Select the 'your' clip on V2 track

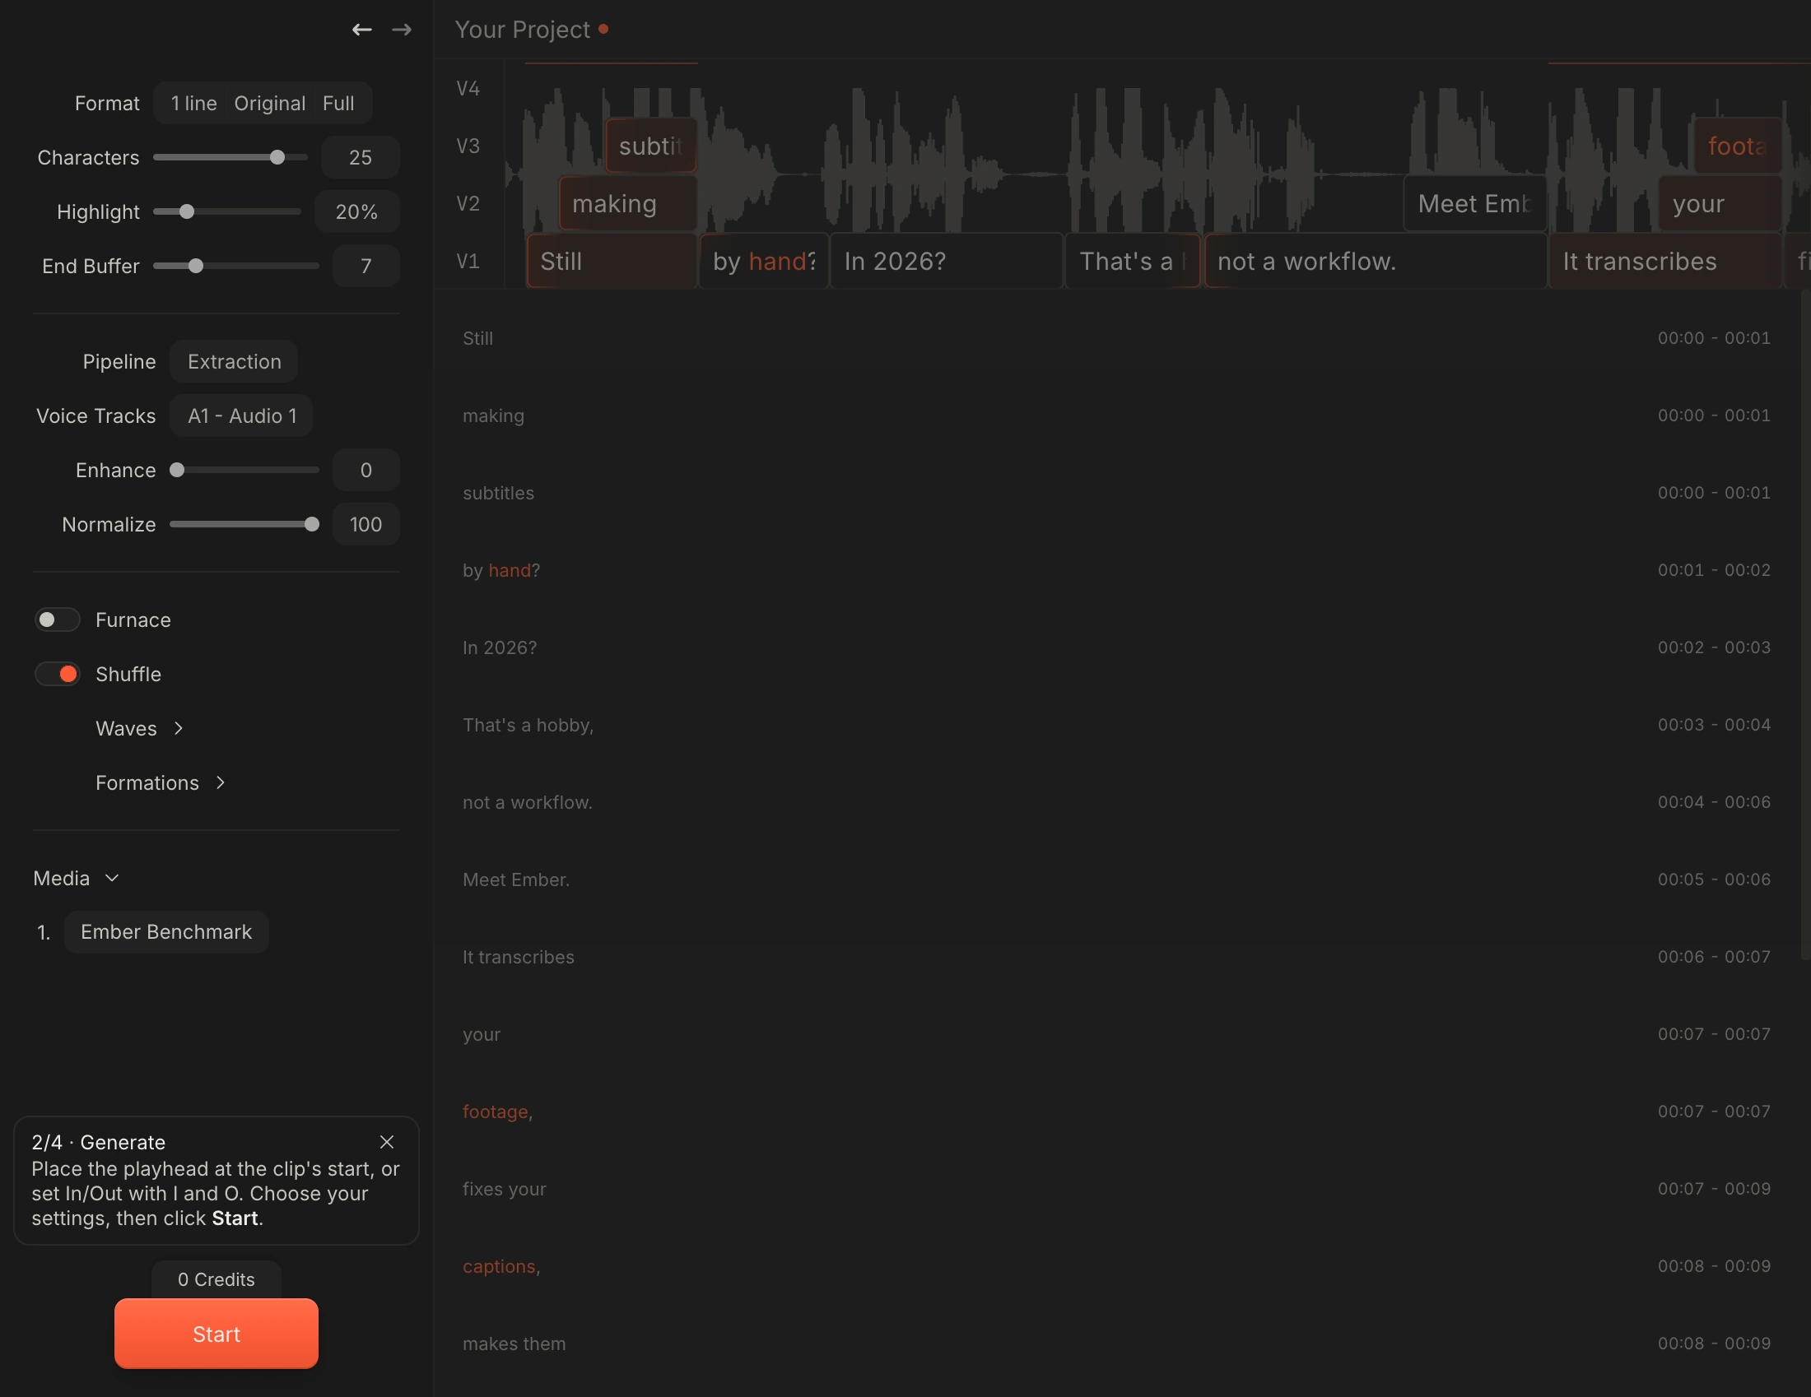pos(1720,204)
